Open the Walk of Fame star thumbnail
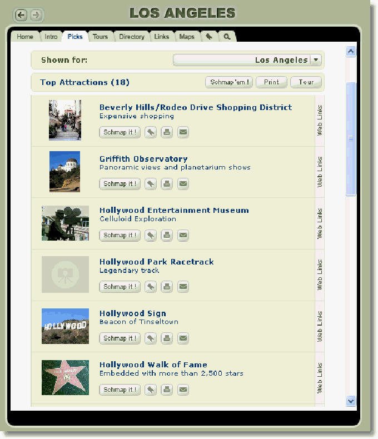Viewport: 378px width, 439px height. [65, 377]
